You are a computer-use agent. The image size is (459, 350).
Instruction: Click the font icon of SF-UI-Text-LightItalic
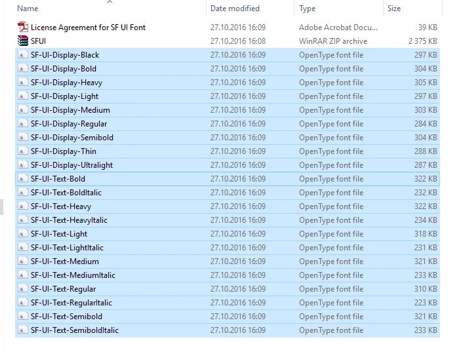pos(23,247)
